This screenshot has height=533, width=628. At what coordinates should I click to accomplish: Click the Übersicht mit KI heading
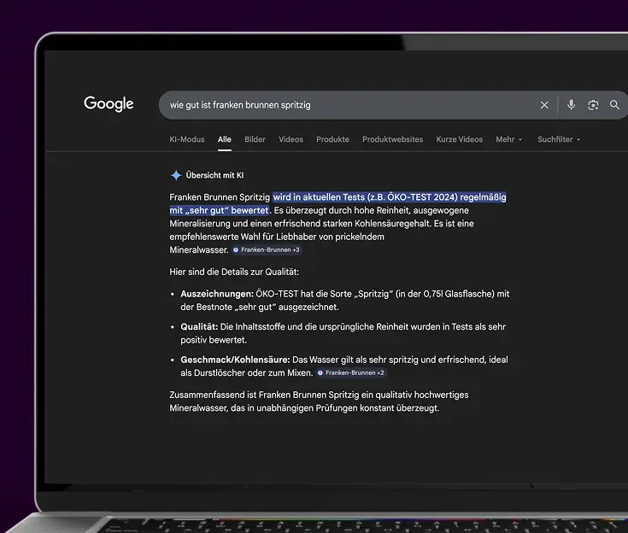click(214, 175)
